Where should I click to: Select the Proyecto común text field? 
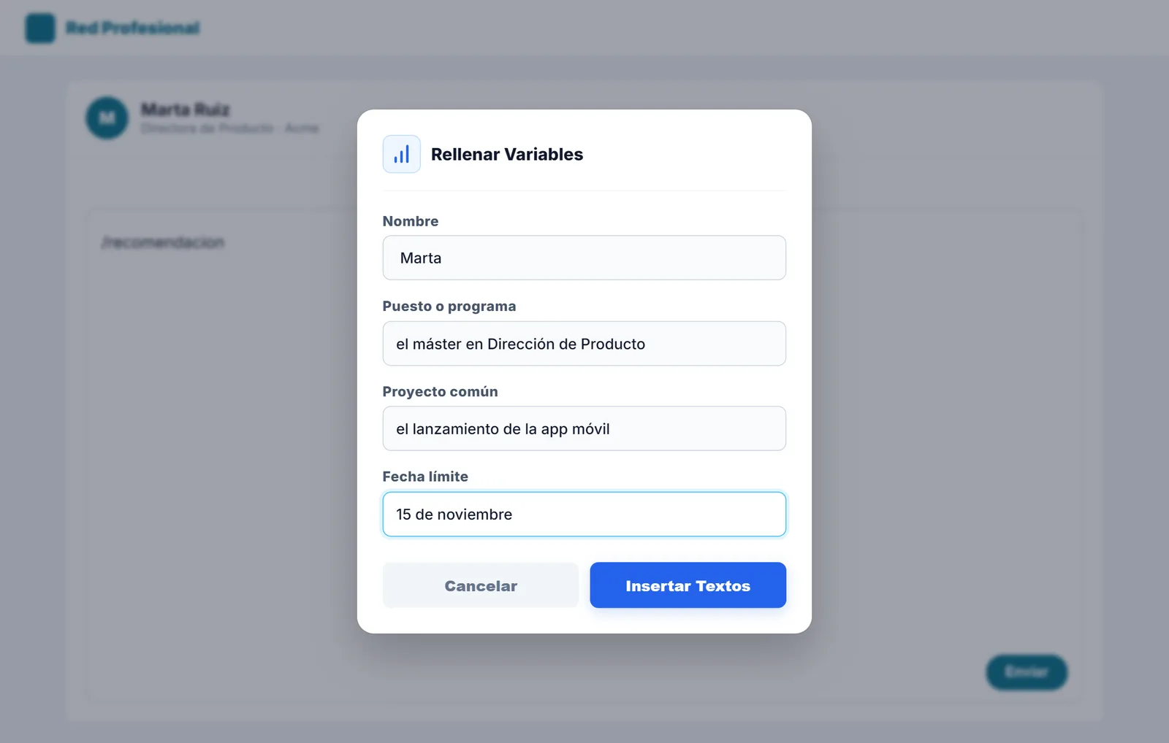pyautogui.click(x=584, y=428)
